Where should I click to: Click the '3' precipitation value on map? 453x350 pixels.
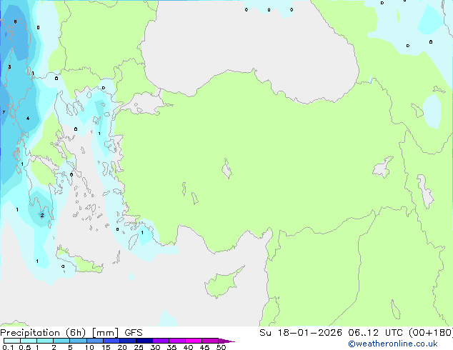point(9,67)
